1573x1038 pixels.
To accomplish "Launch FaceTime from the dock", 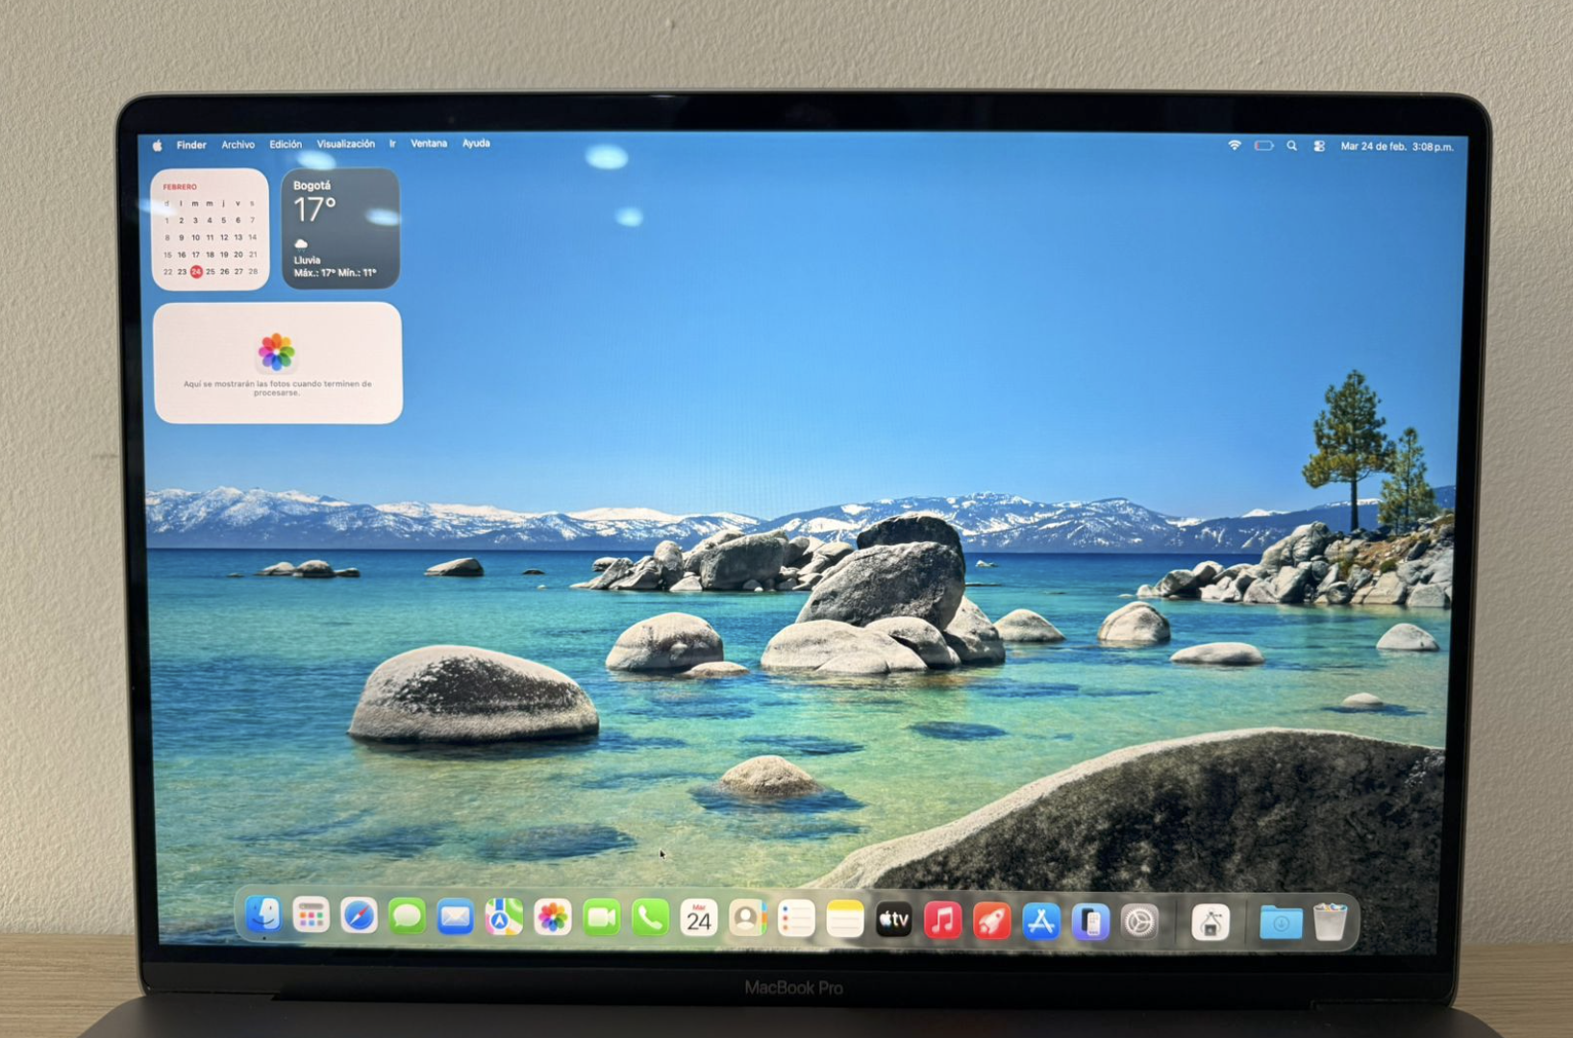I will click(602, 919).
